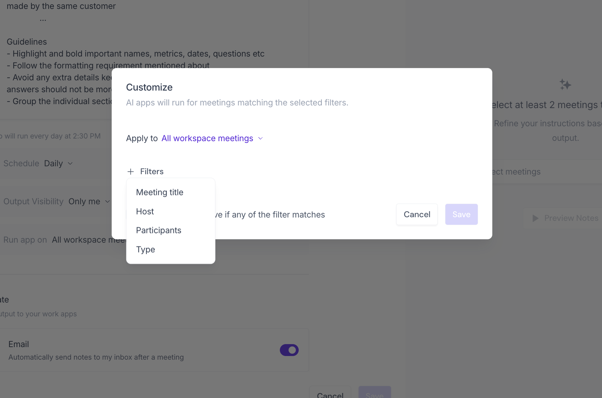The image size is (602, 398).
Task: Click the bottom Save button
Action: (x=374, y=395)
